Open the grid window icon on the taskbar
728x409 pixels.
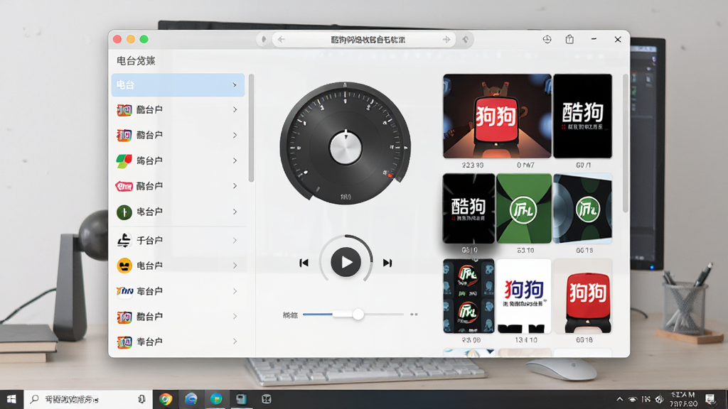pyautogui.click(x=266, y=399)
